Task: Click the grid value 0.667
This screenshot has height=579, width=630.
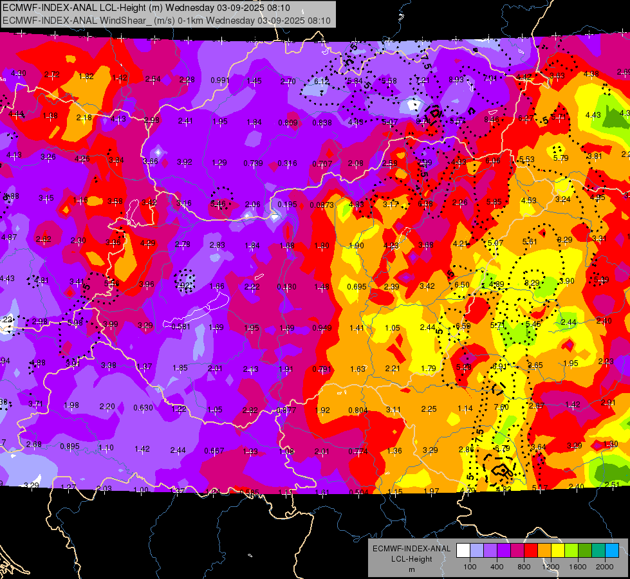Action: pos(214,451)
